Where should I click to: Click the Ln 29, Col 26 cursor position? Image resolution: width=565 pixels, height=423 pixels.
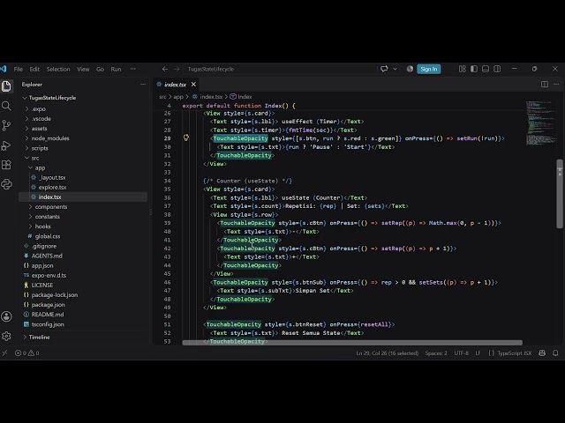pyautogui.click(x=388, y=353)
